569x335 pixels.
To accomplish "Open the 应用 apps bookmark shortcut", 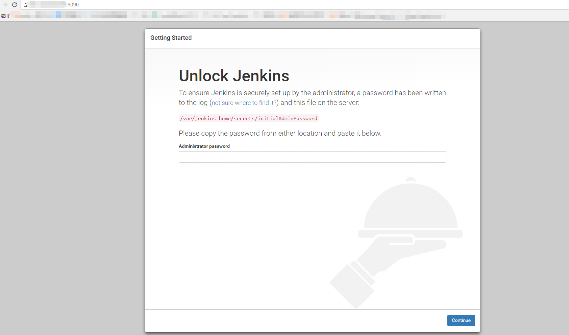I will pyautogui.click(x=5, y=16).
